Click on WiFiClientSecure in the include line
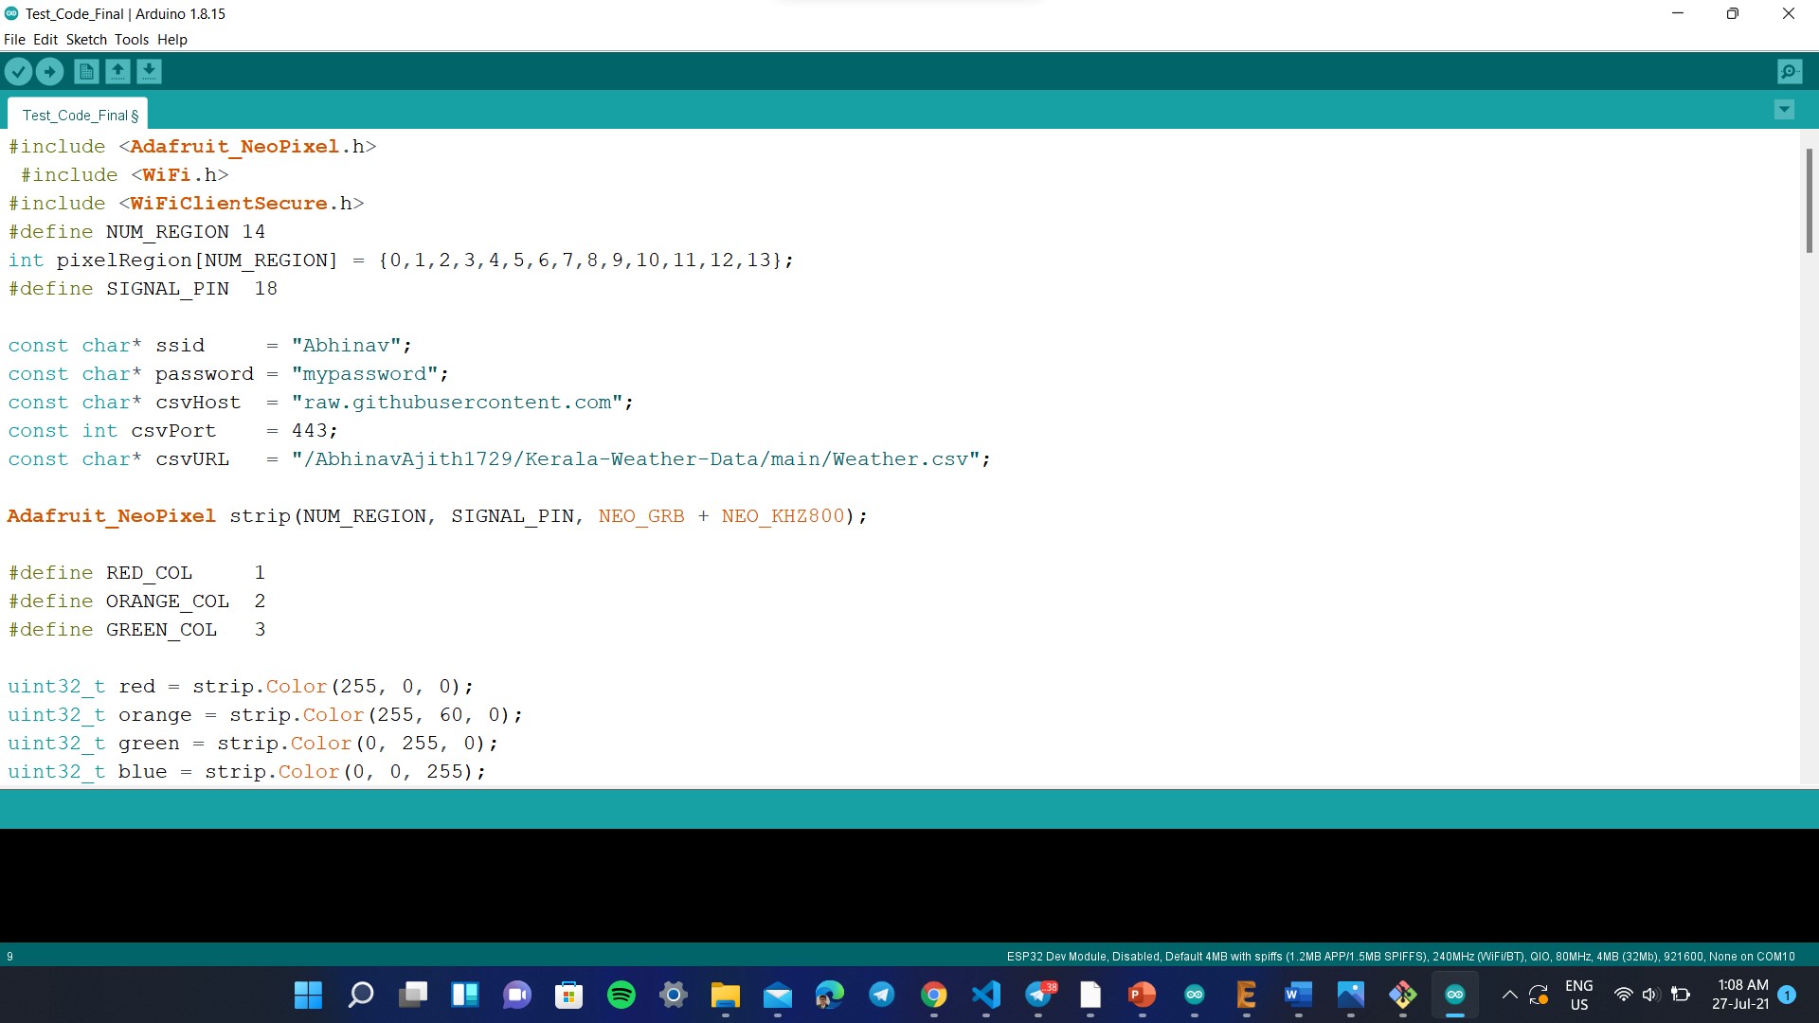 (x=228, y=204)
